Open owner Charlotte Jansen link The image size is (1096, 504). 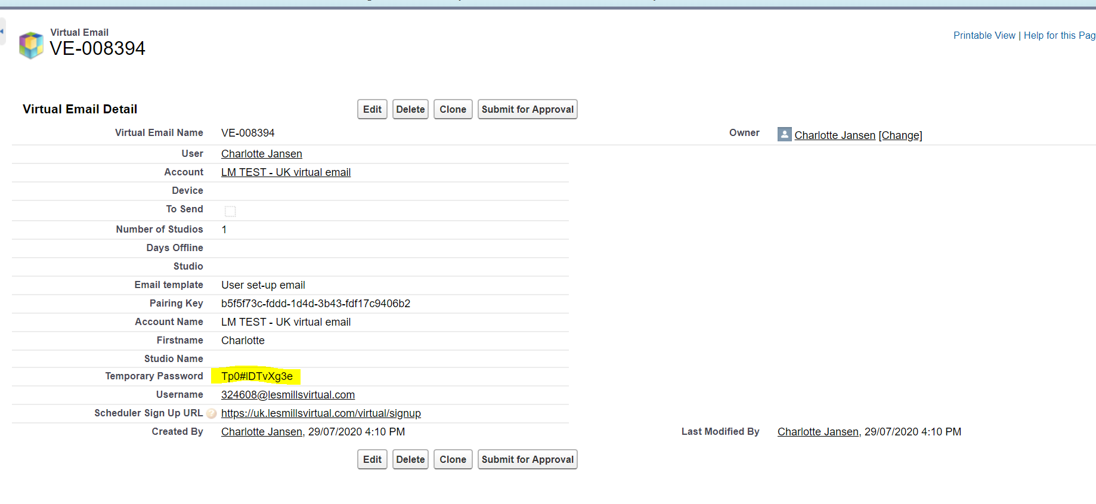[x=835, y=135]
